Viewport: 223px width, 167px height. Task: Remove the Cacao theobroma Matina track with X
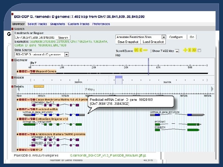(23, 100)
